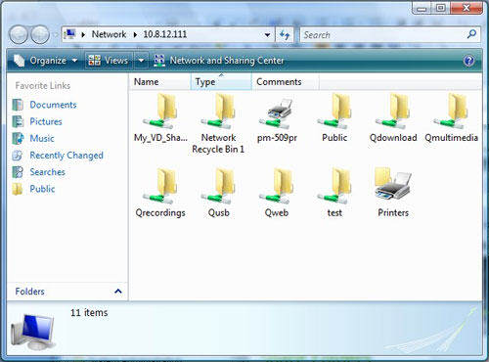Open Music in Favorite Links

[33, 139]
